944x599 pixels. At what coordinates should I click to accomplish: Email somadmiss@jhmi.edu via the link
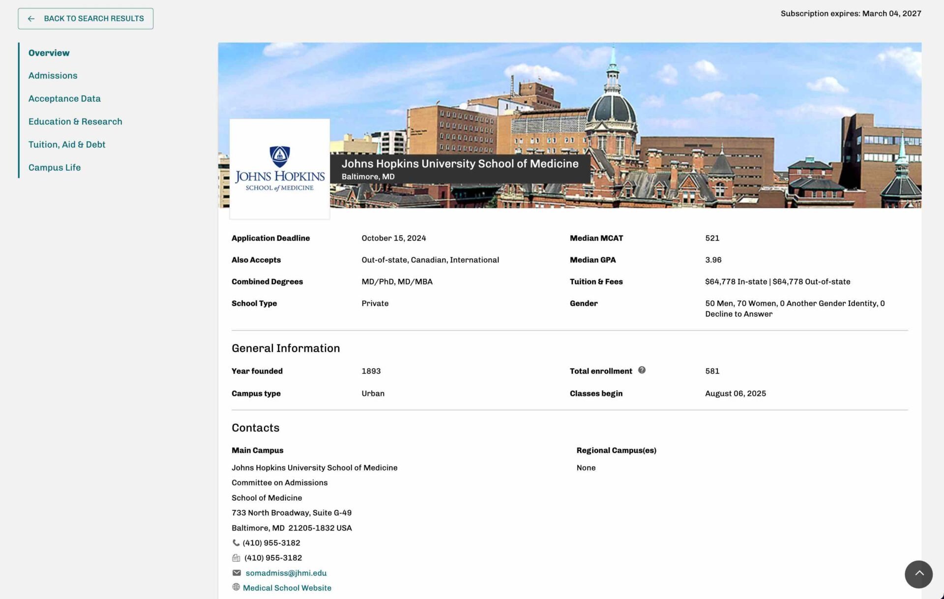[286, 572]
